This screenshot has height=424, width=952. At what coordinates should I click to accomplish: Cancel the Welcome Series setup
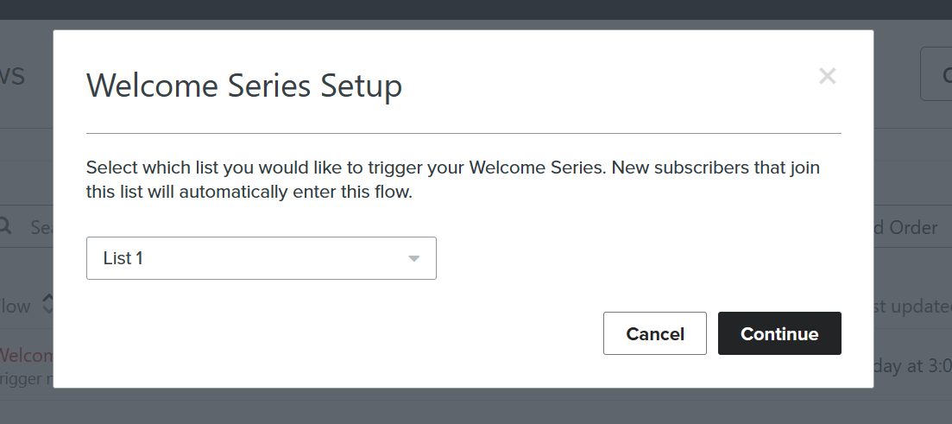(654, 333)
